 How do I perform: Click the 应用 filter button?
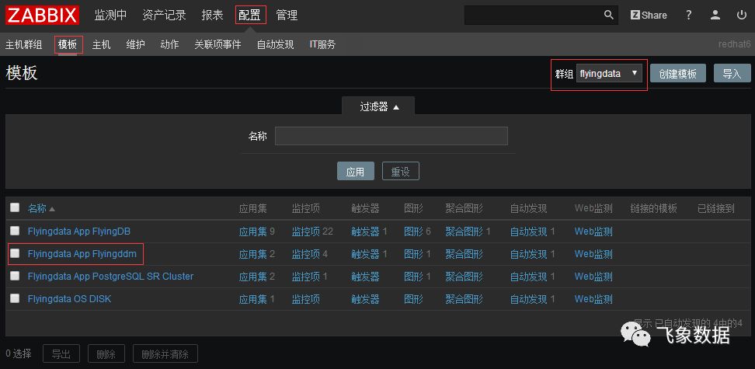[x=355, y=171]
